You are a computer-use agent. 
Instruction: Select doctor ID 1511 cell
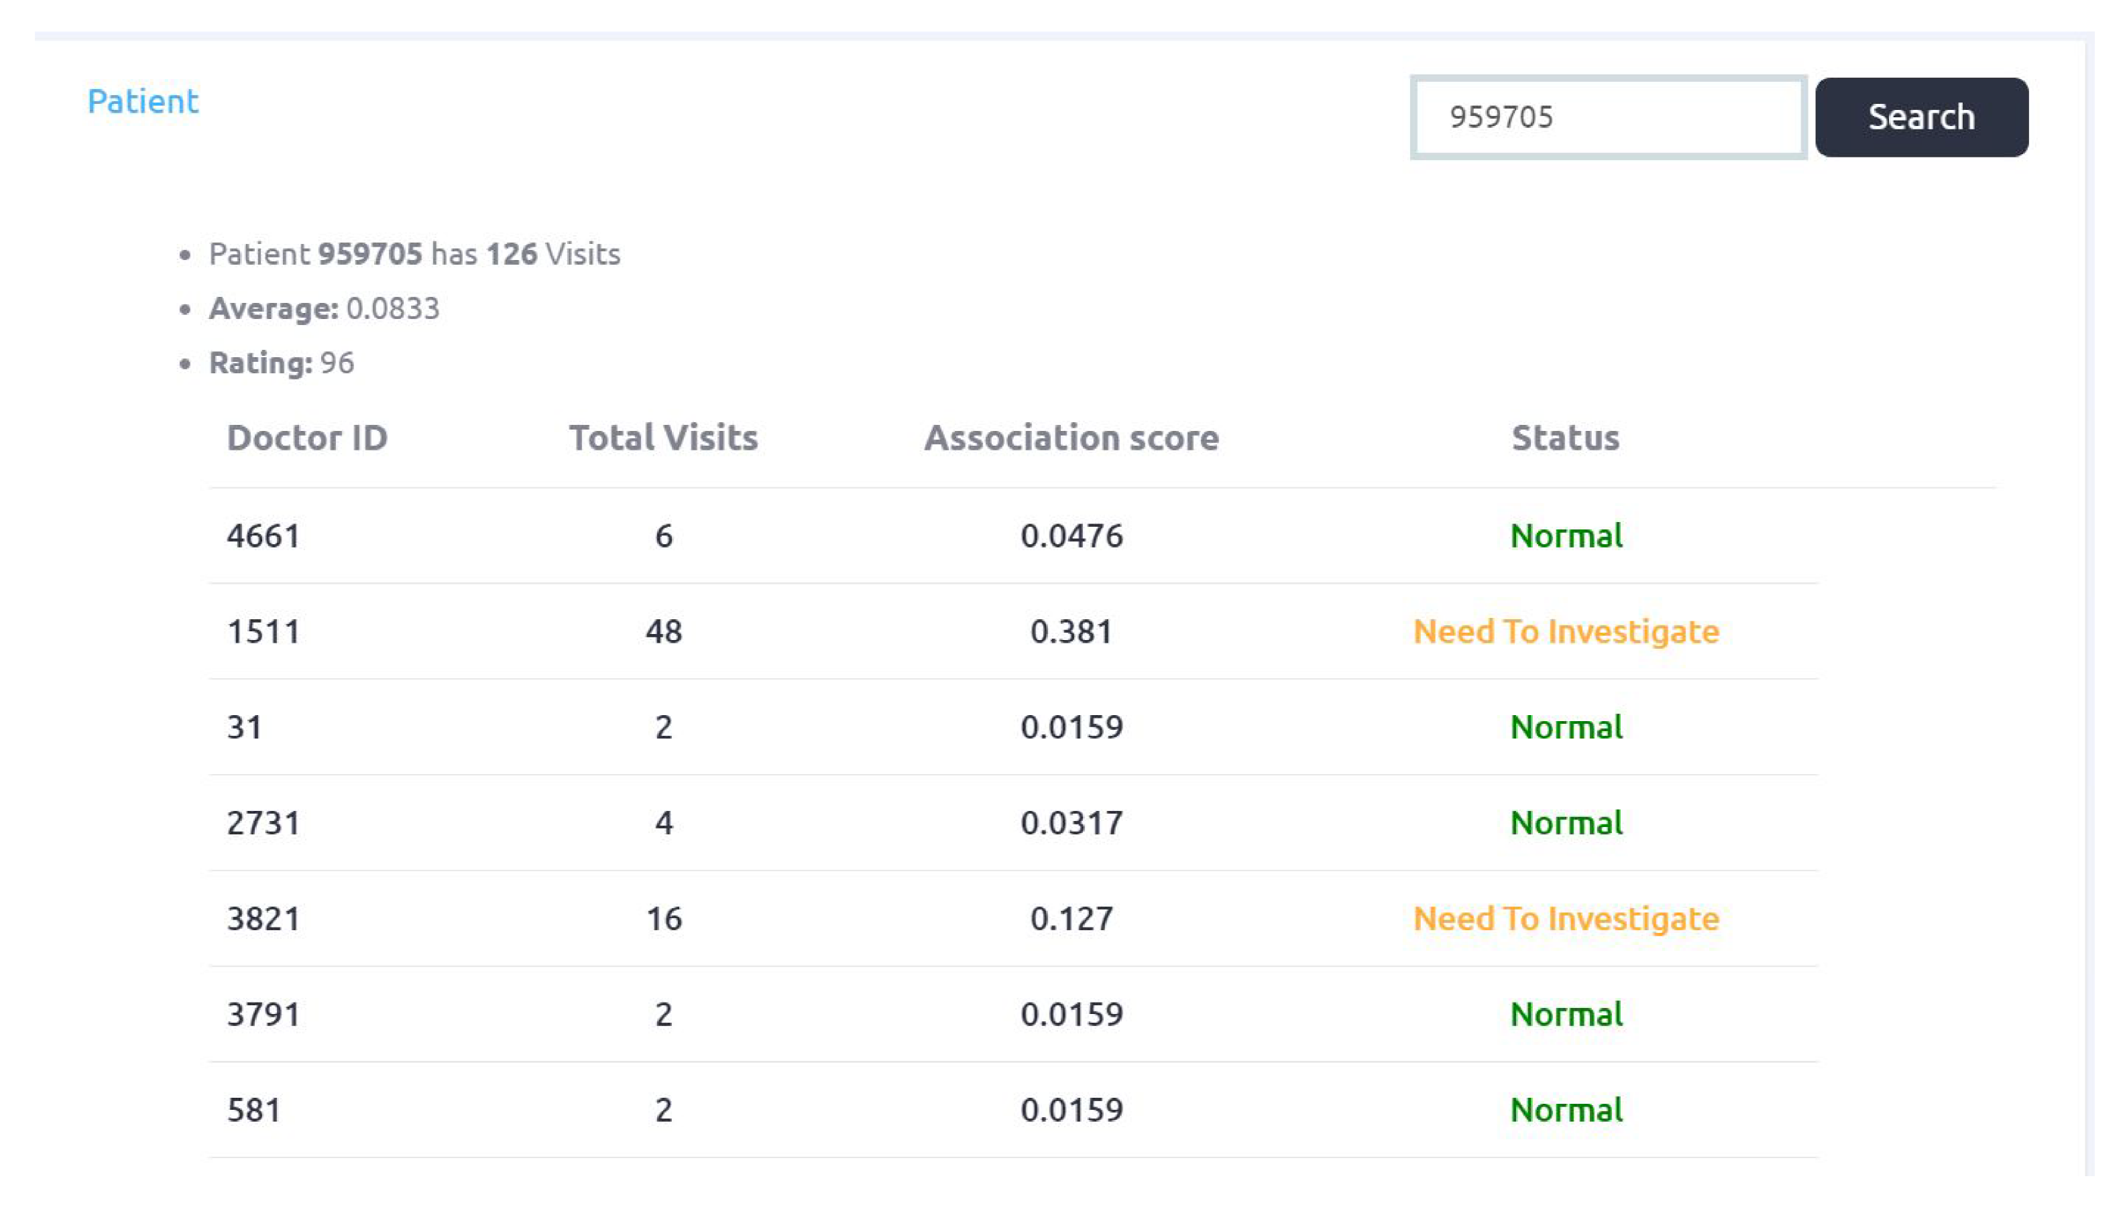click(x=264, y=631)
